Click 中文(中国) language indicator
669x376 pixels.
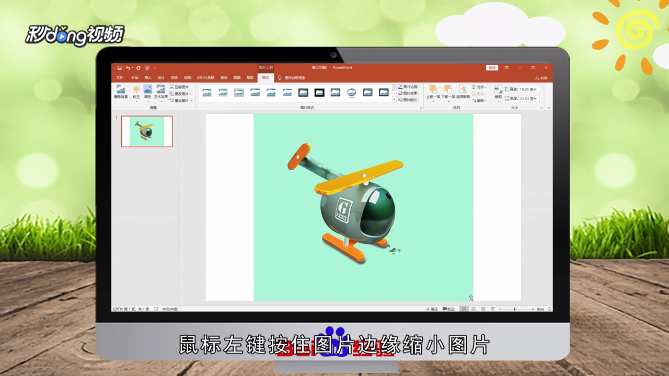pos(170,309)
